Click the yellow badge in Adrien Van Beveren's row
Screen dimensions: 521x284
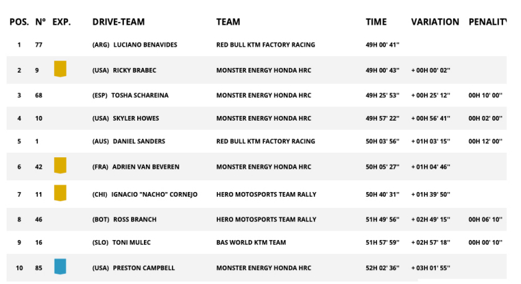[x=60, y=165]
